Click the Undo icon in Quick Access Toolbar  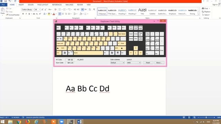[9, 1]
